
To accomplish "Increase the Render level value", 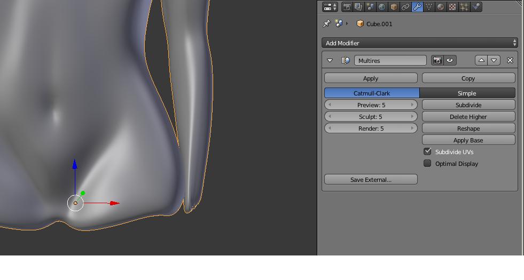I will (412, 128).
